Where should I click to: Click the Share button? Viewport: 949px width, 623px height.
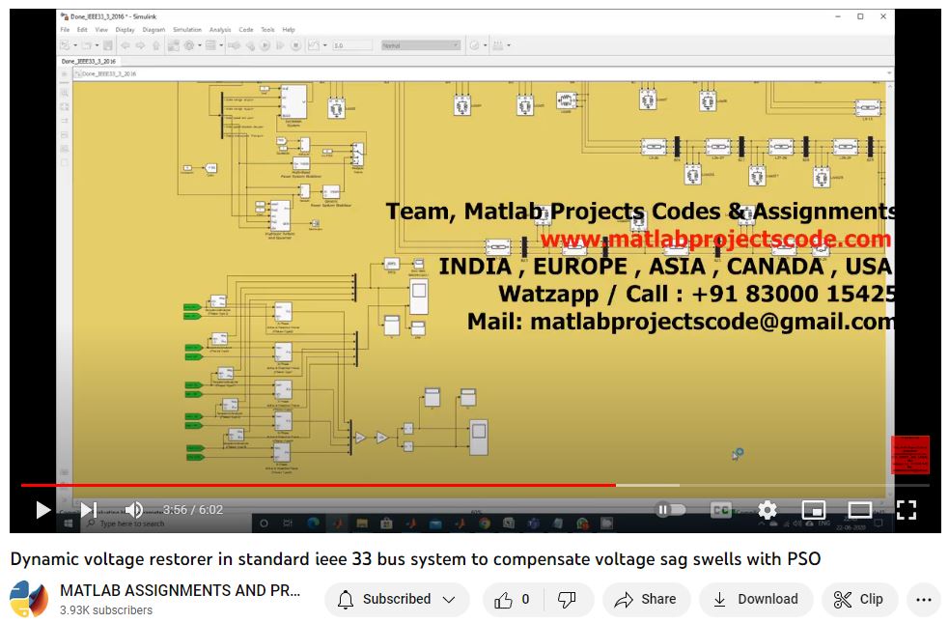coord(646,599)
